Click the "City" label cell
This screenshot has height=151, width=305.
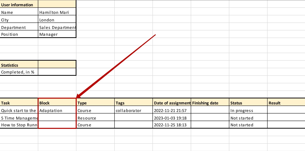pyautogui.click(x=19, y=20)
